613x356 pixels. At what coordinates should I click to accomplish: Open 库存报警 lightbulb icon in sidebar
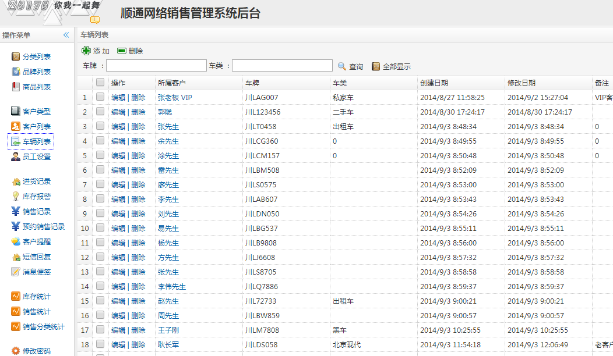pos(16,196)
